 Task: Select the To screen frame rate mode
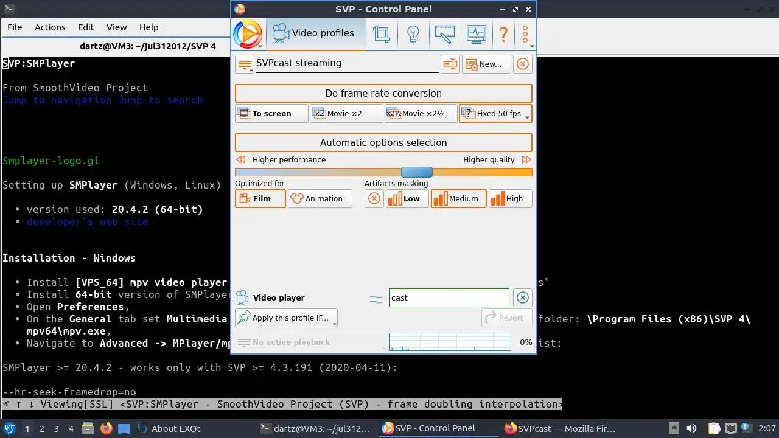point(271,113)
